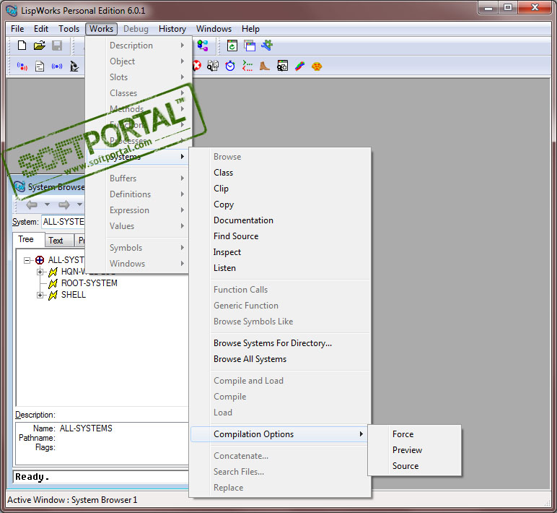Viewport: 557px width, 513px height.
Task: Click the New file icon
Action: (x=22, y=46)
